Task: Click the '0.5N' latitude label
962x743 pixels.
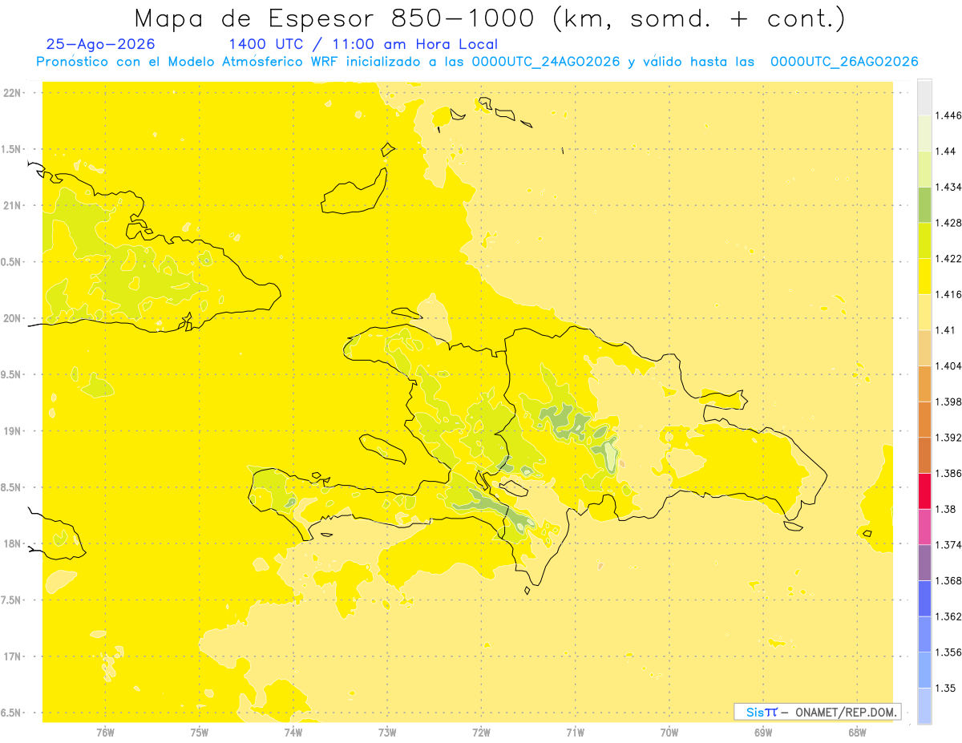Action: pos(12,262)
